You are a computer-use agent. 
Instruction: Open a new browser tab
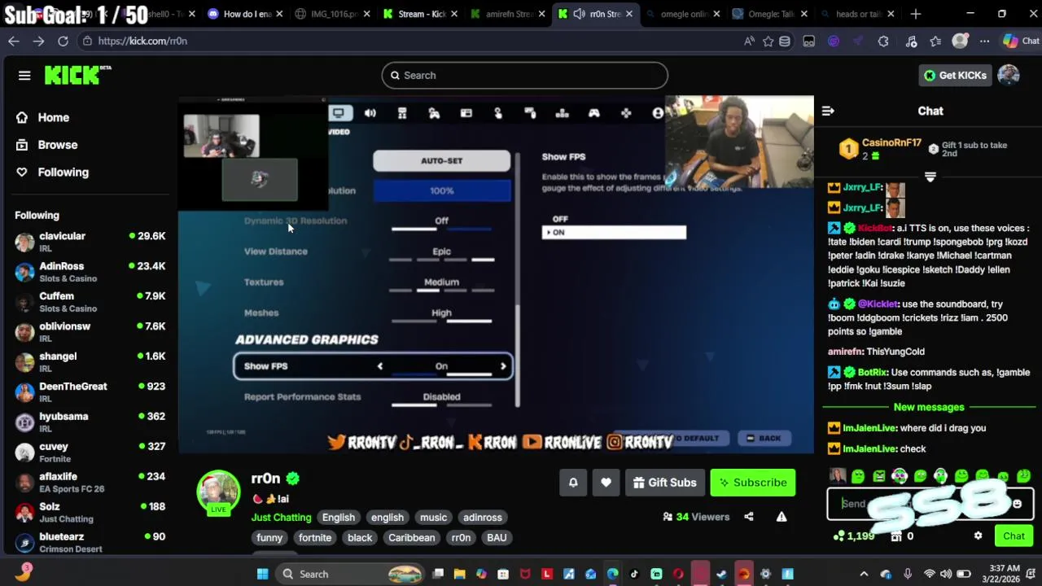point(916,14)
